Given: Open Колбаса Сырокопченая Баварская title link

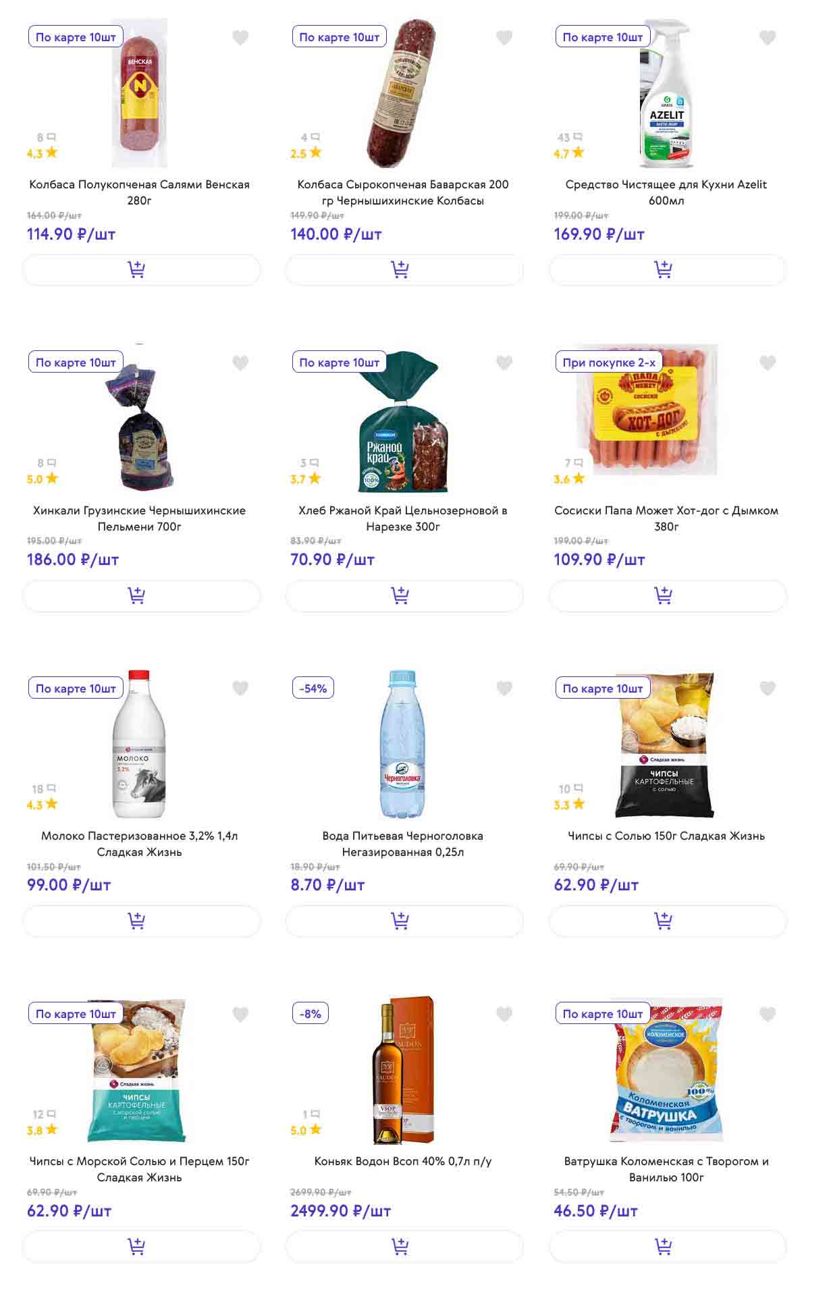Looking at the screenshot, I should click(403, 192).
